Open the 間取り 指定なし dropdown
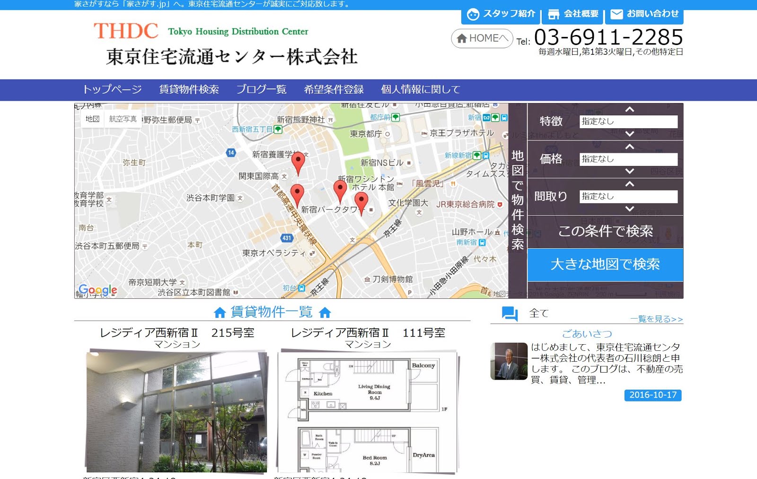The height and width of the screenshot is (479, 757). click(628, 196)
